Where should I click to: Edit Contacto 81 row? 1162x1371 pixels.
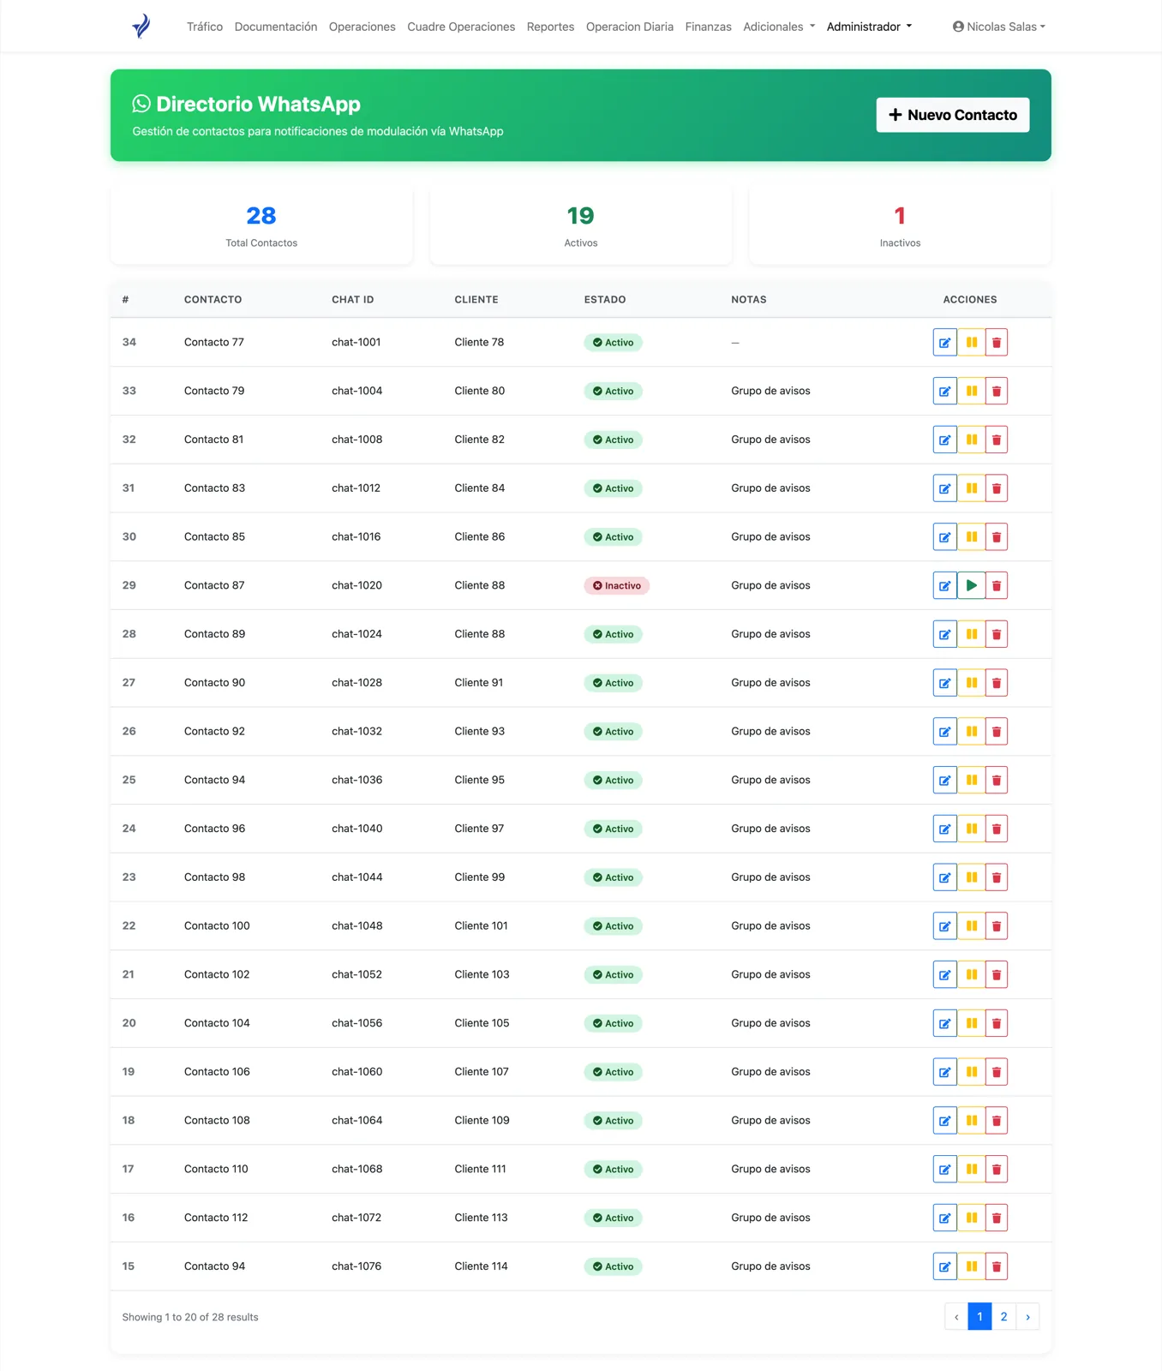[944, 440]
